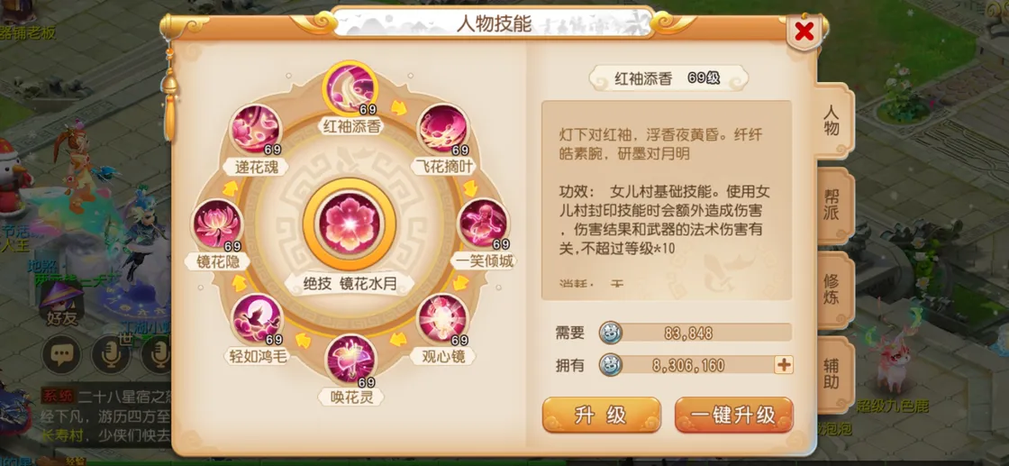Open the chat bubble icon
This screenshot has height=466, width=1009.
tap(61, 354)
